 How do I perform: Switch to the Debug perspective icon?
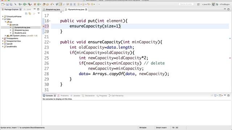tap(217, 4)
